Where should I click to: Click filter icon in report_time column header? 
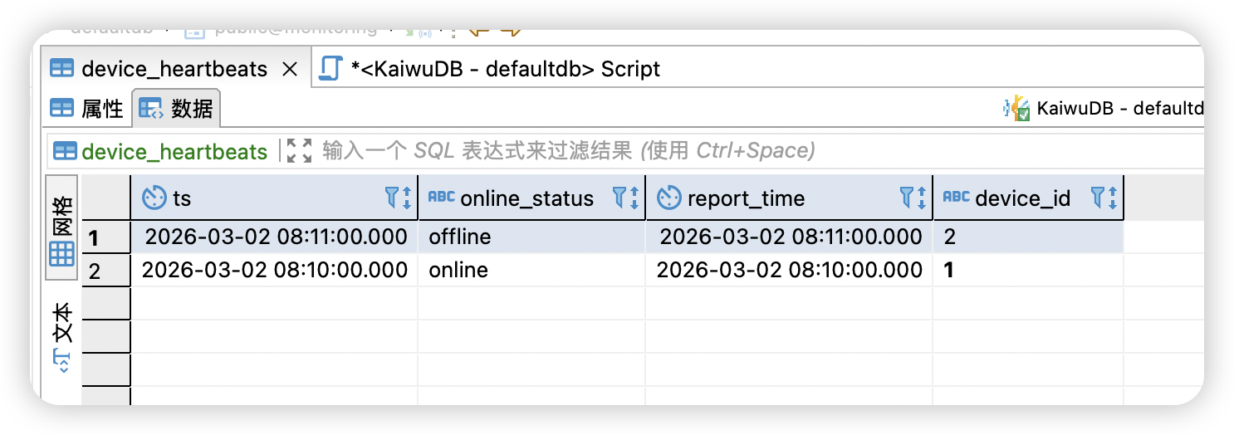click(x=908, y=198)
